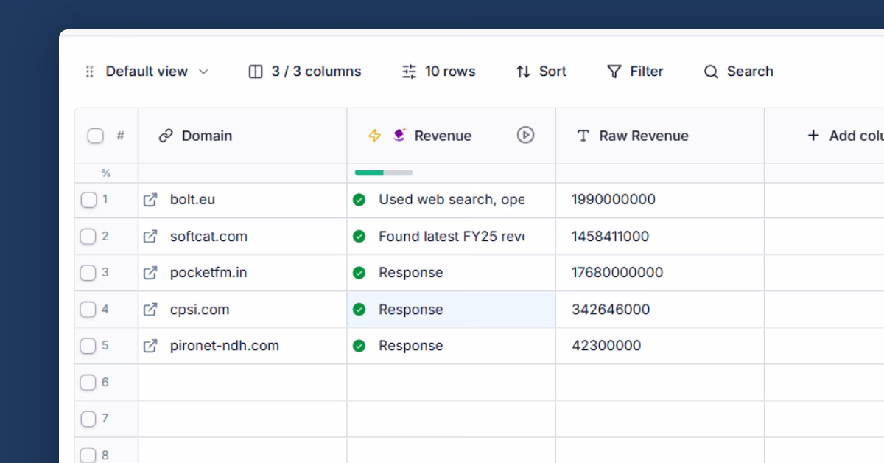This screenshot has width=884, height=463.
Task: Select the Raw Revenue column header
Action: click(660, 136)
